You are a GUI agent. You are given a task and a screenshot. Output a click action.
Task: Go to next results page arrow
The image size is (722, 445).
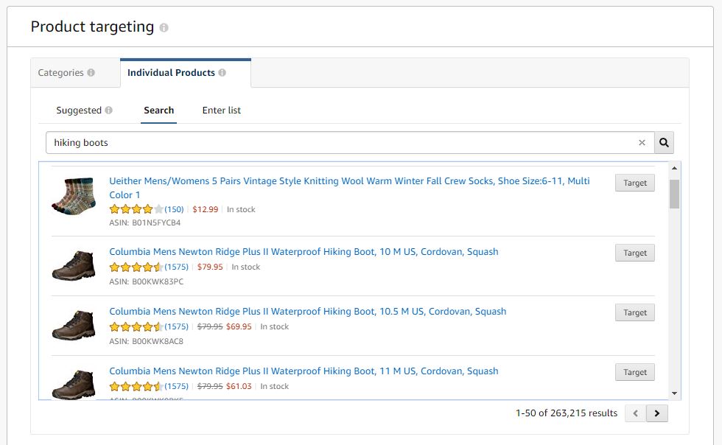tap(657, 413)
